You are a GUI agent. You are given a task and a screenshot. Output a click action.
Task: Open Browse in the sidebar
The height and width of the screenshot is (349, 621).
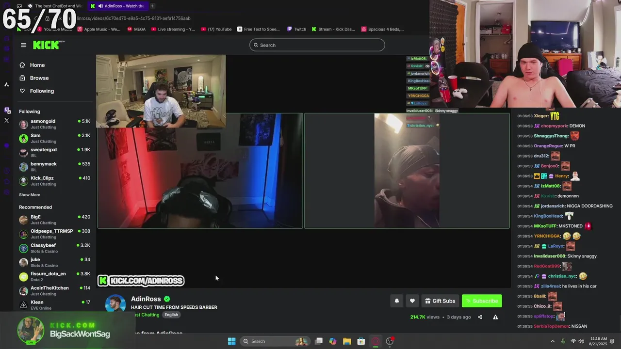pos(39,78)
